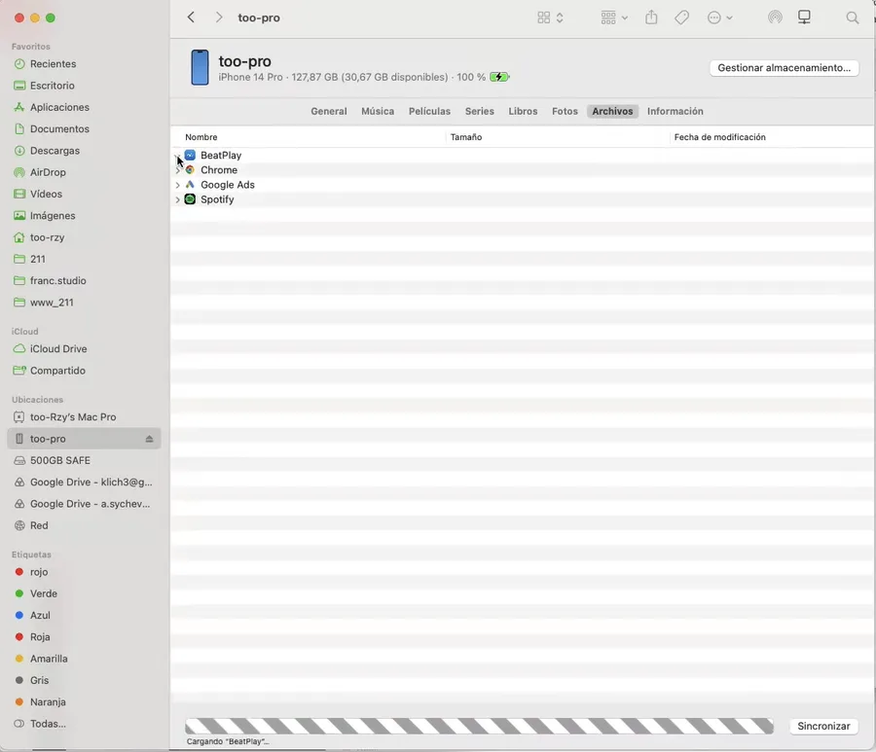The image size is (876, 752).
Task: Select the rojo red tag
Action: (x=39, y=572)
